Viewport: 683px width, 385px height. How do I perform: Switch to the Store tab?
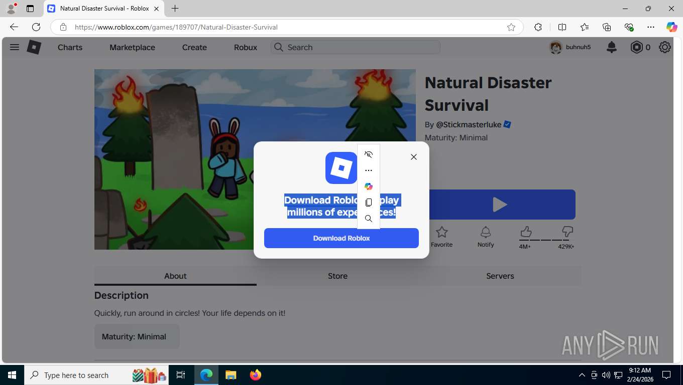pos(337,276)
